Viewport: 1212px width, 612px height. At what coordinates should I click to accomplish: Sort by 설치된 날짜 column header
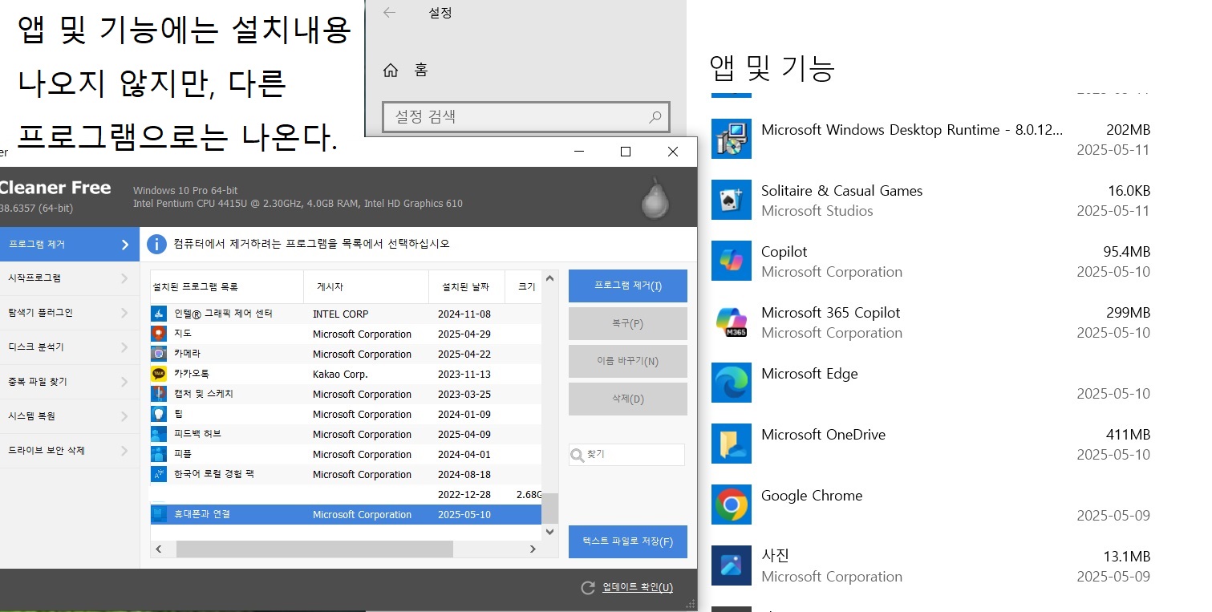(x=467, y=286)
